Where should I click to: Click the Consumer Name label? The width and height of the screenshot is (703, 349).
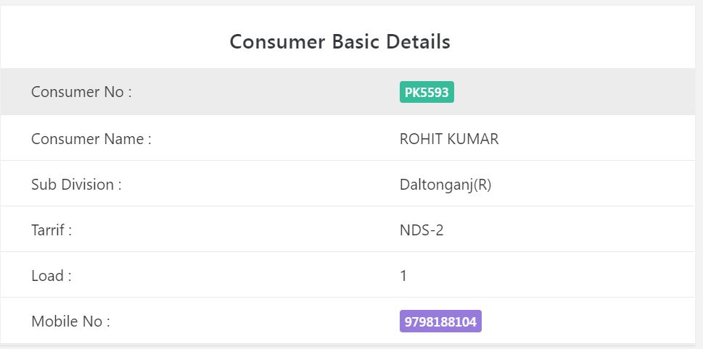click(x=91, y=139)
